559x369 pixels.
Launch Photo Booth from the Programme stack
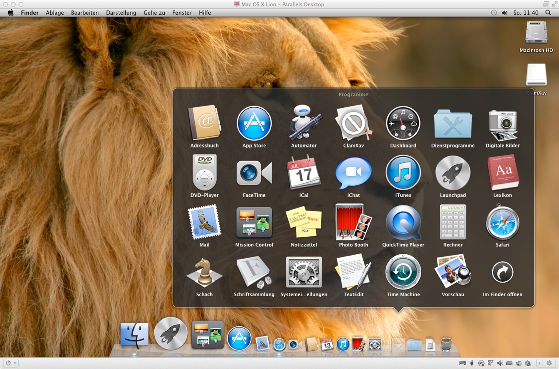tap(354, 222)
